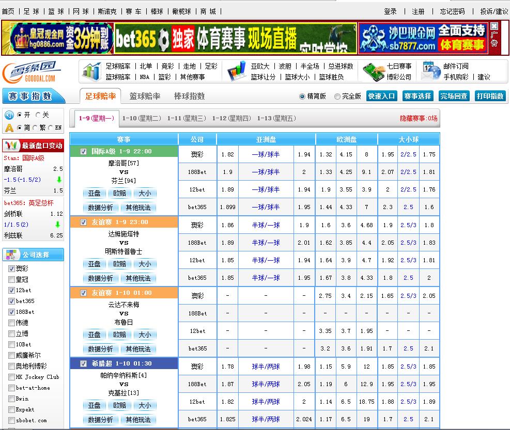This screenshot has height=430, width=510.
Task: Turn sound off with 关 radio
Action: coord(38,115)
